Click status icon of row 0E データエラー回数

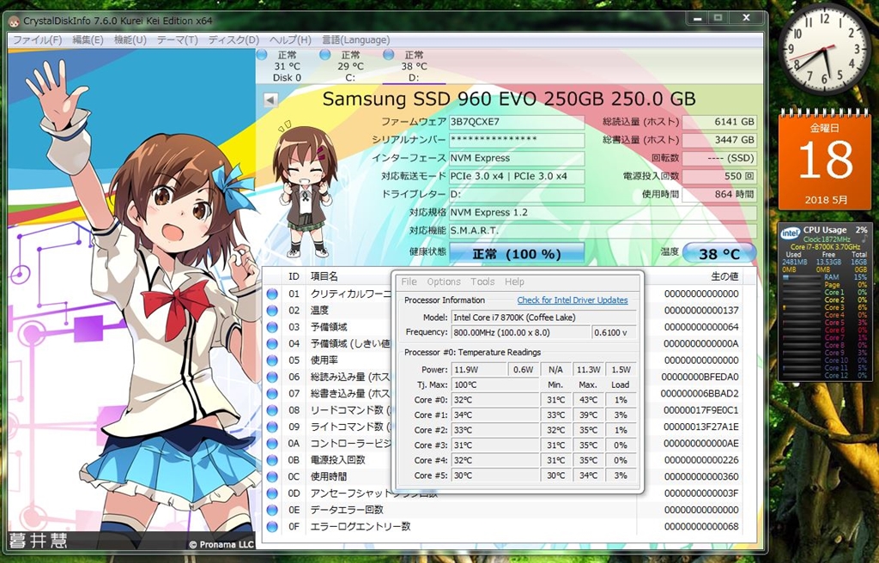272,510
